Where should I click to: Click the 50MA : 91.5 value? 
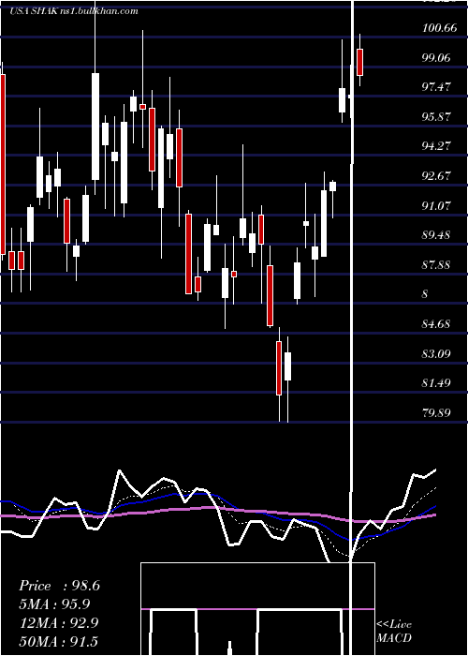[x=59, y=641]
